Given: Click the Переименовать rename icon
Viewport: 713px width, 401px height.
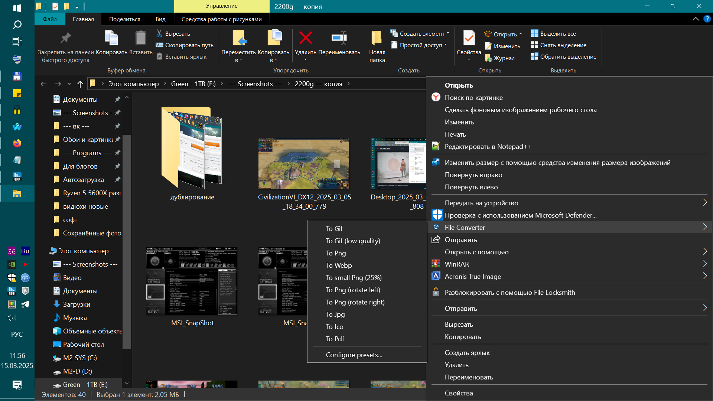Looking at the screenshot, I should pyautogui.click(x=339, y=38).
